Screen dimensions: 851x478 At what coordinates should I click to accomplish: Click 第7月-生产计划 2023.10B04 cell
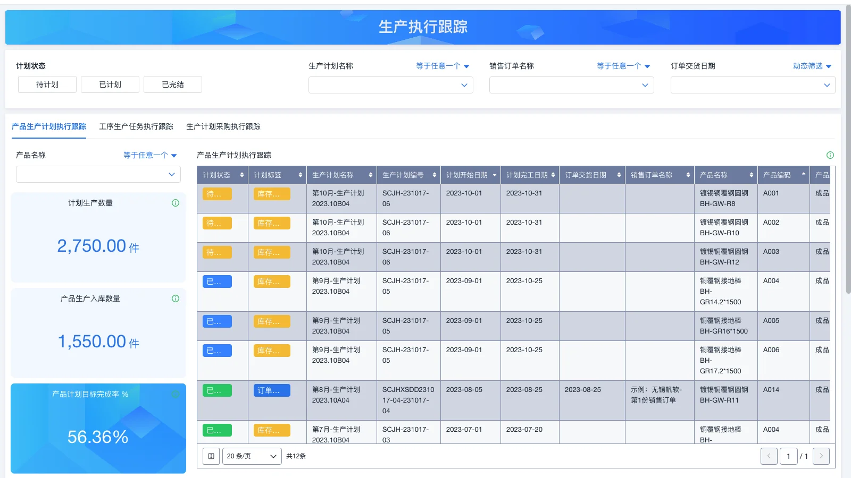pyautogui.click(x=341, y=432)
